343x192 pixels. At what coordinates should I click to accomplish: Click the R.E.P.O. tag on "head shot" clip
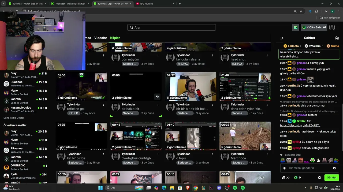pyautogui.click(x=237, y=64)
